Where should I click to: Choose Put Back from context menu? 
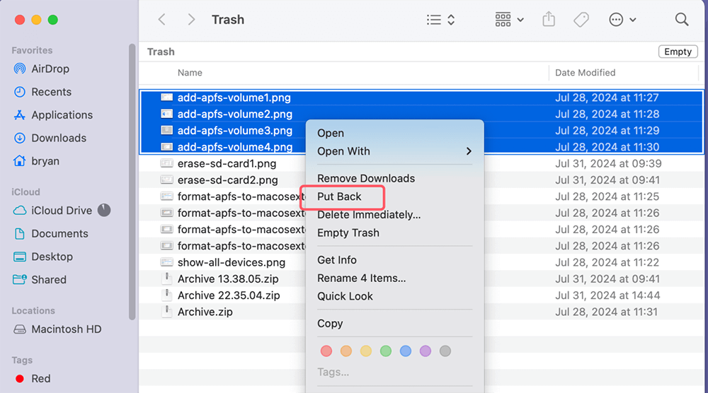pyautogui.click(x=340, y=196)
